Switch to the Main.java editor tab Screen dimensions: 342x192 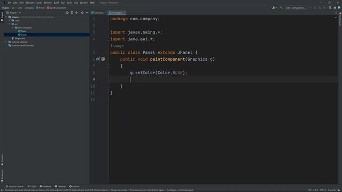pos(97,13)
